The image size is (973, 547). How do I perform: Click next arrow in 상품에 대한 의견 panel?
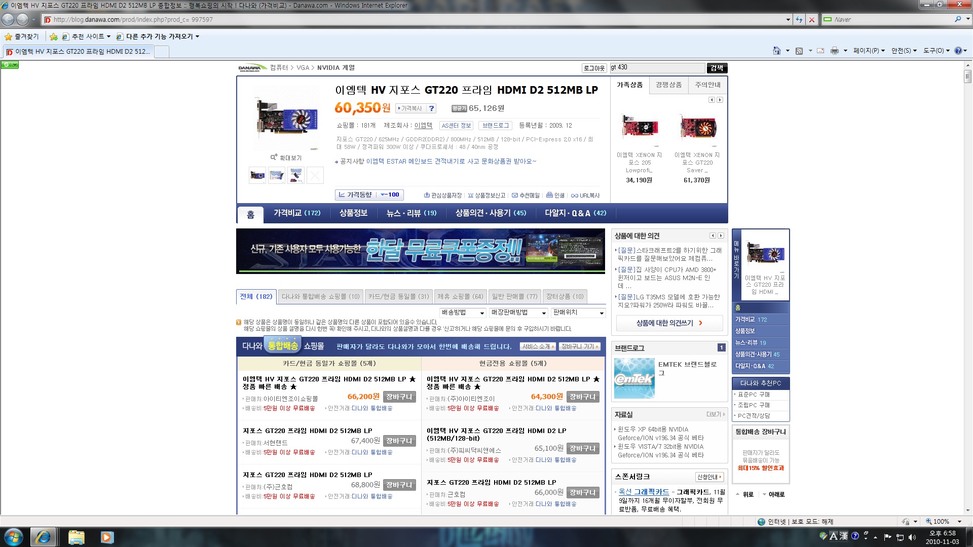(721, 236)
